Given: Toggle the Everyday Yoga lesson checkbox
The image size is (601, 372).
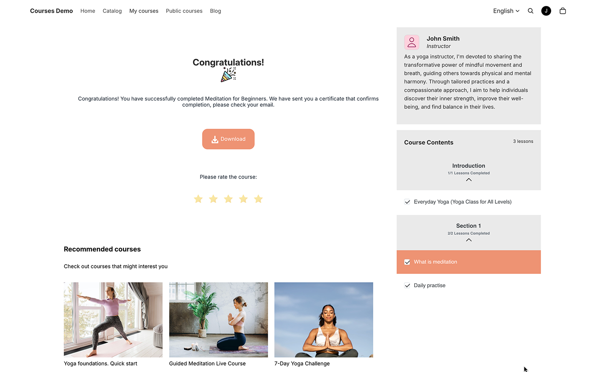Looking at the screenshot, I should [x=407, y=202].
